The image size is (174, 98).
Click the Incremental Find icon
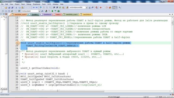[92, 8]
